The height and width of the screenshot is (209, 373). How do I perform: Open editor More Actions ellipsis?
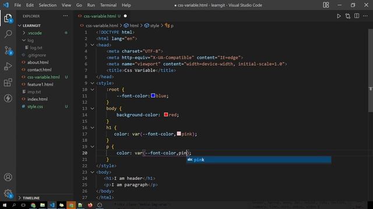pos(365,16)
